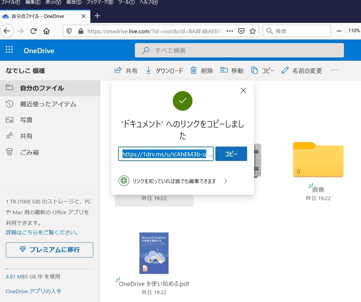This screenshot has width=361, height=302.
Task: Click Rename (名前の変更) pencil icon
Action: pos(285,70)
